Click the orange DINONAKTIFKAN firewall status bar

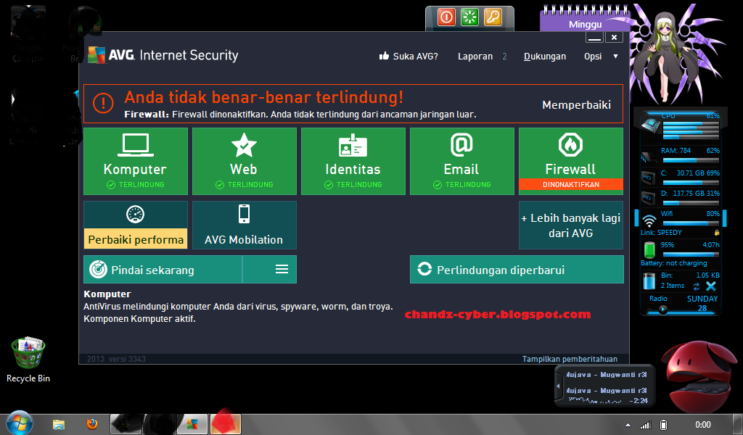[x=571, y=185]
